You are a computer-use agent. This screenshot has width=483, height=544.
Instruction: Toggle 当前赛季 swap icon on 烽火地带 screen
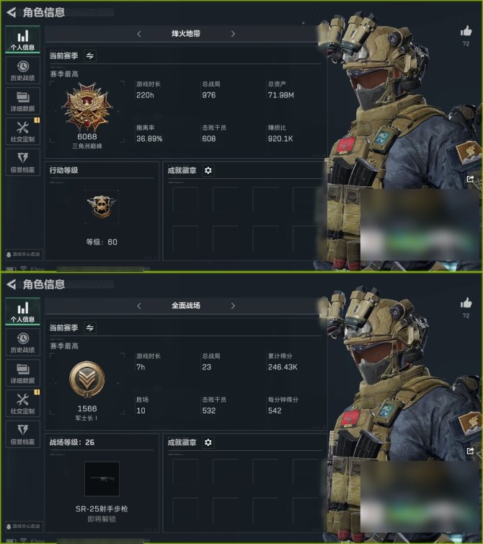click(90, 56)
